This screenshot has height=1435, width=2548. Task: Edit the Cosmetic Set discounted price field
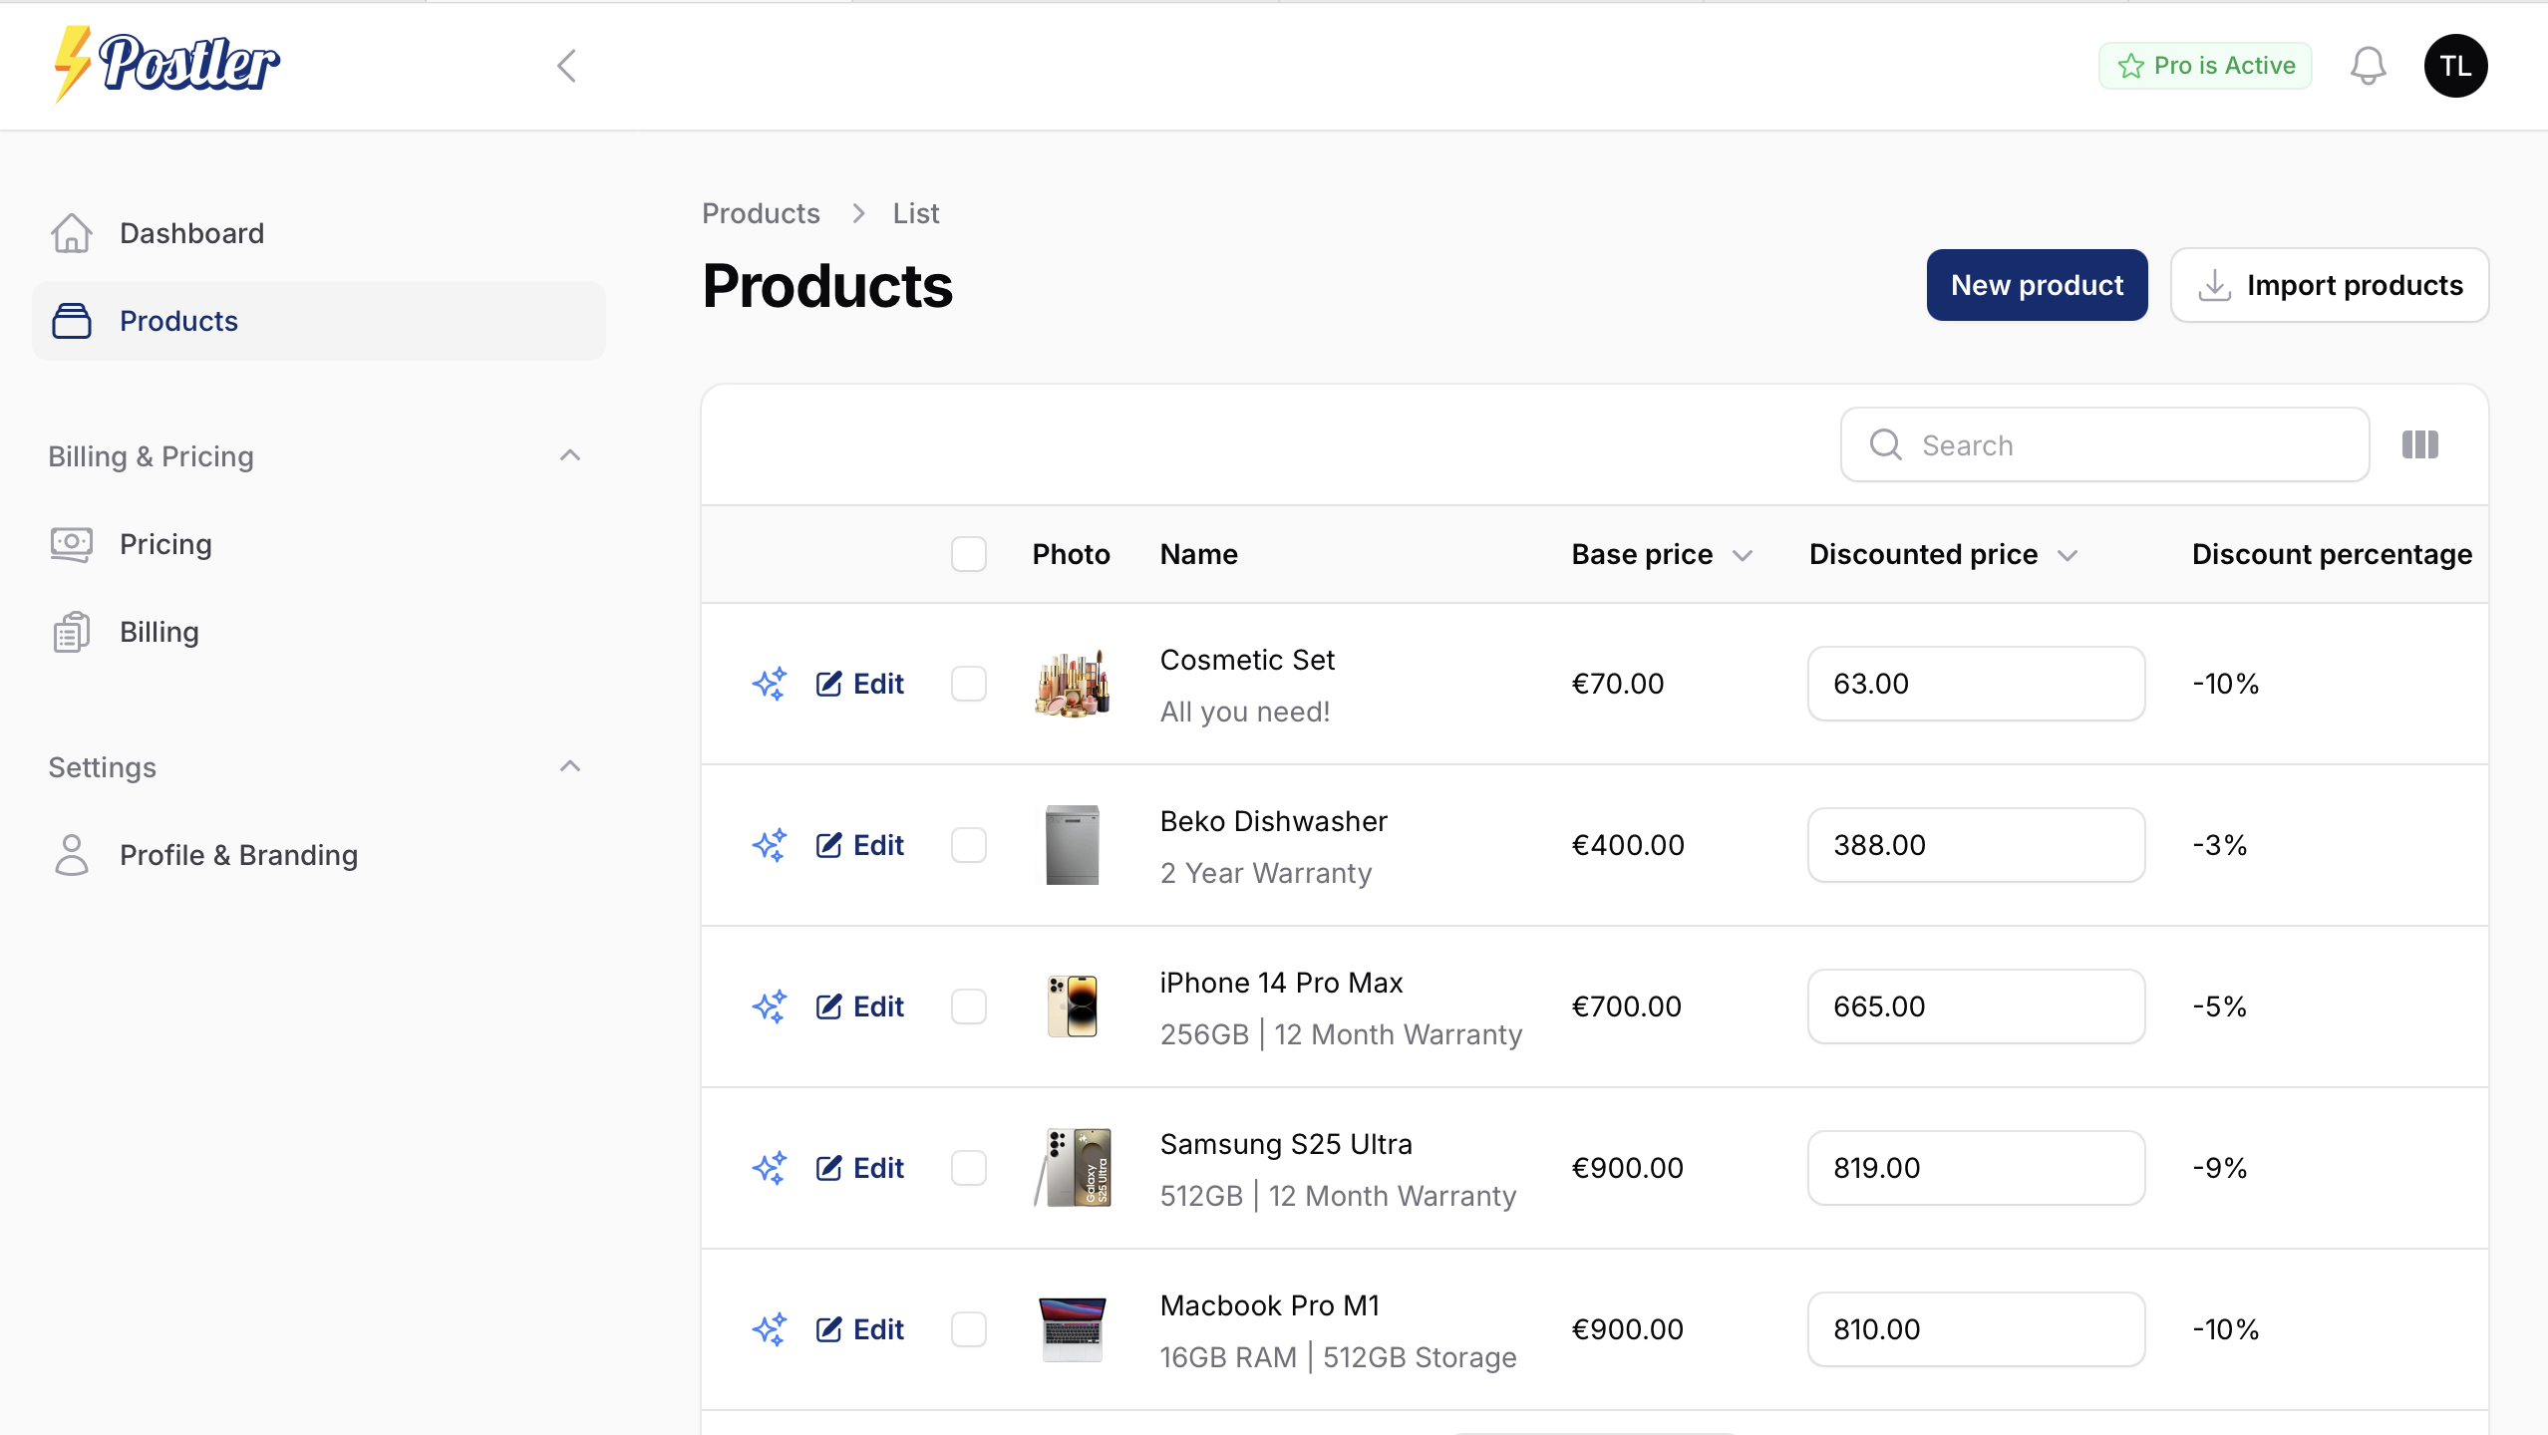click(1975, 684)
